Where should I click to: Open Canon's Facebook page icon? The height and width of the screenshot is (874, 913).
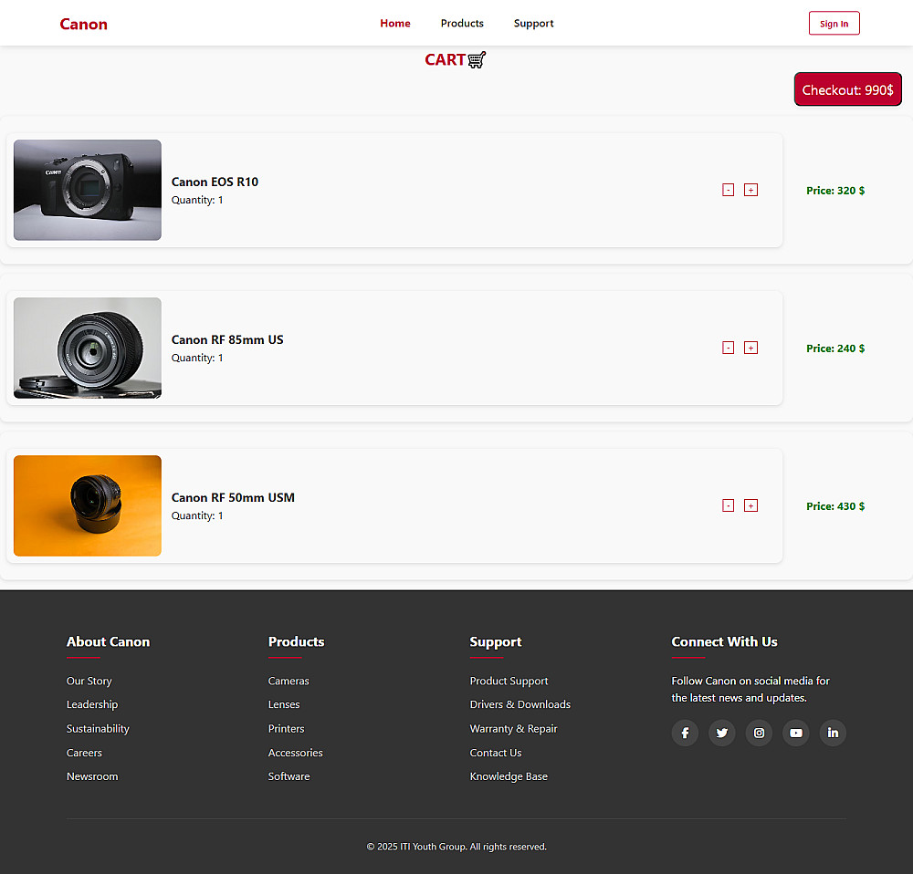pos(685,733)
